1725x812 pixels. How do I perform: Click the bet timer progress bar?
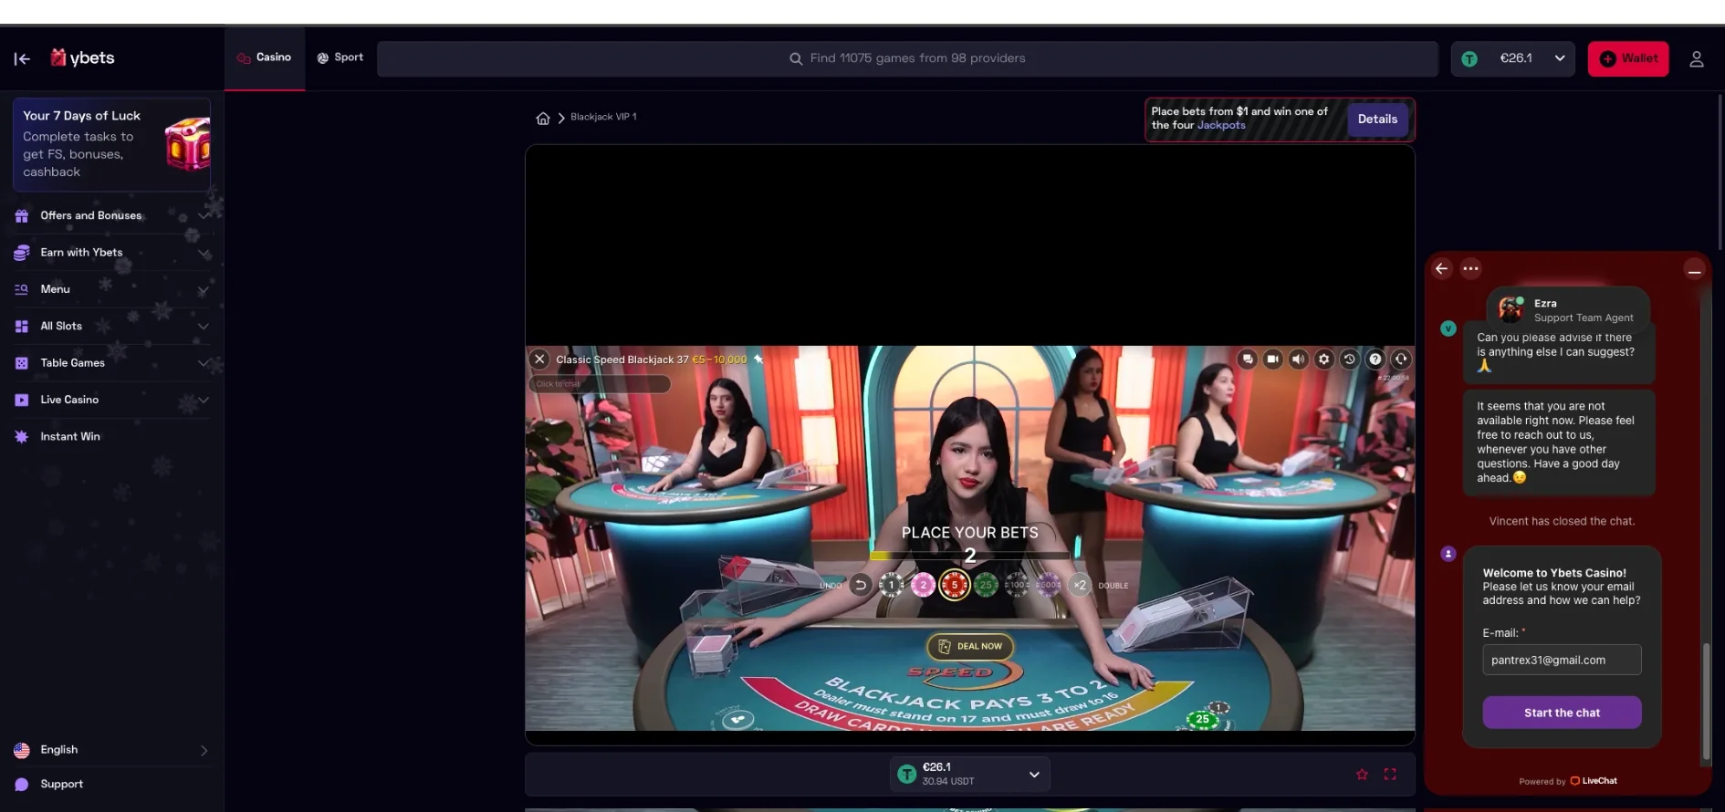point(970,555)
